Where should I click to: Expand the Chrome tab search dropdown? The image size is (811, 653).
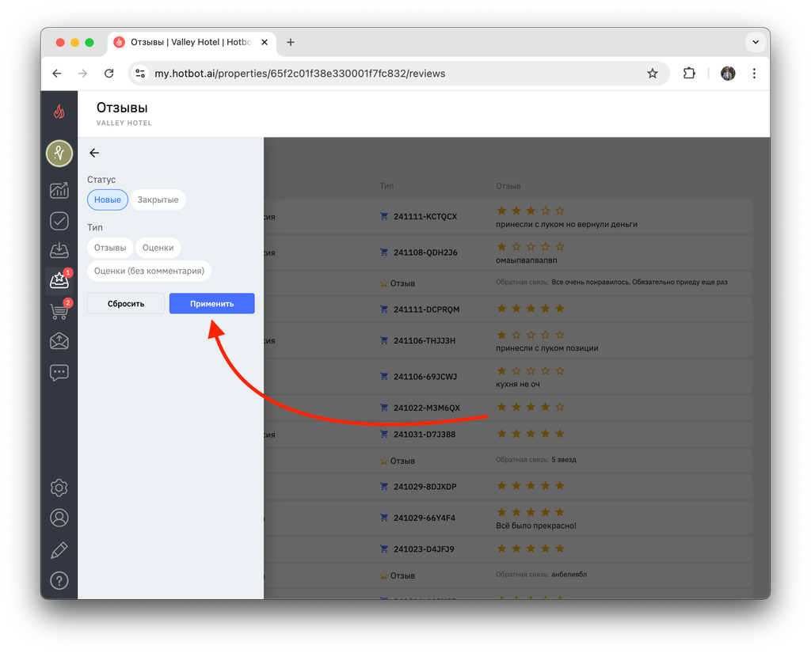[x=755, y=43]
